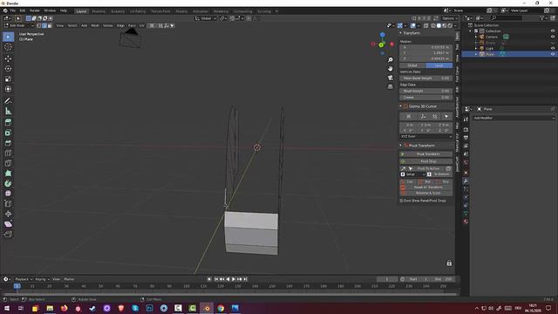The image size is (558, 314).
Task: Select the Knife tool
Action: pyautogui.click(x=8, y=163)
